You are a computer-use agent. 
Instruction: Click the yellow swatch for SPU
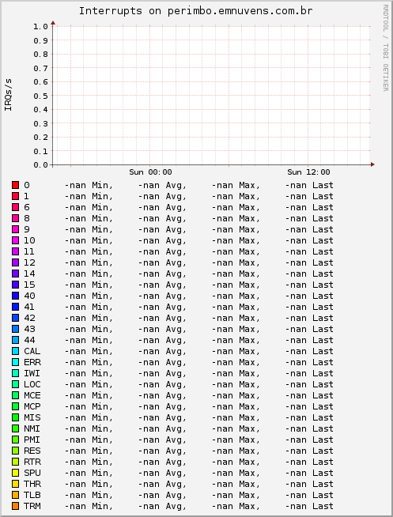(16, 473)
